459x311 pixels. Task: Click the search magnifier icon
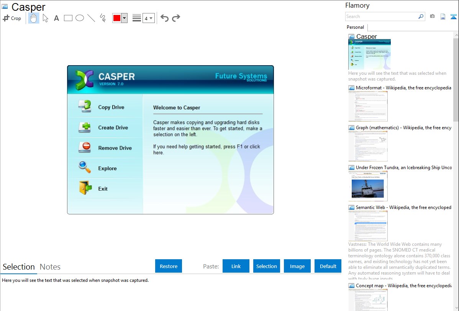(x=421, y=16)
